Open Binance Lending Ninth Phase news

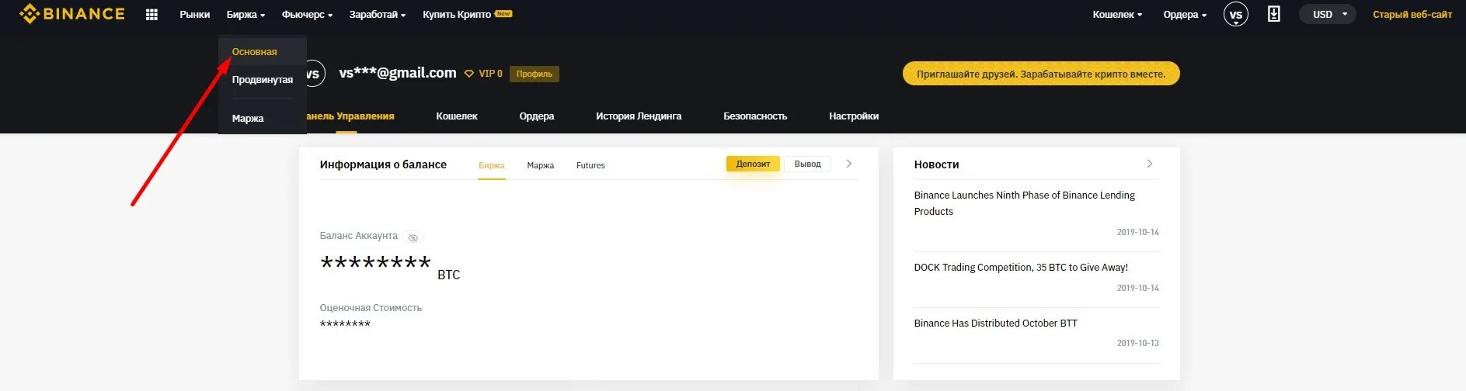pyautogui.click(x=1025, y=203)
